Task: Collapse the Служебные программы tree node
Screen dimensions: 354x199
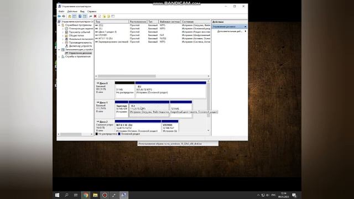Action: [59, 25]
